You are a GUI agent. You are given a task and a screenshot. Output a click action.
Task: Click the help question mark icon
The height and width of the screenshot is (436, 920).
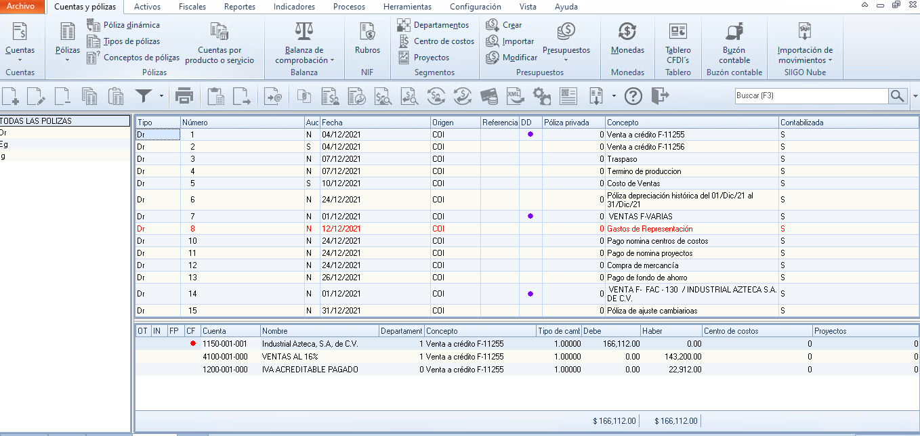[x=633, y=97]
